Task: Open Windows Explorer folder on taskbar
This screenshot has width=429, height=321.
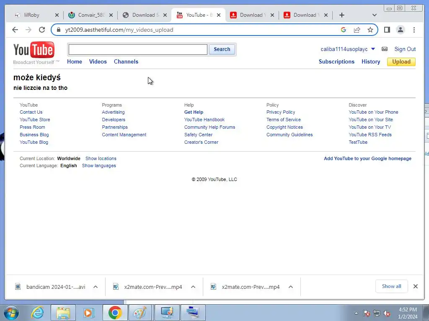Action: point(63,313)
